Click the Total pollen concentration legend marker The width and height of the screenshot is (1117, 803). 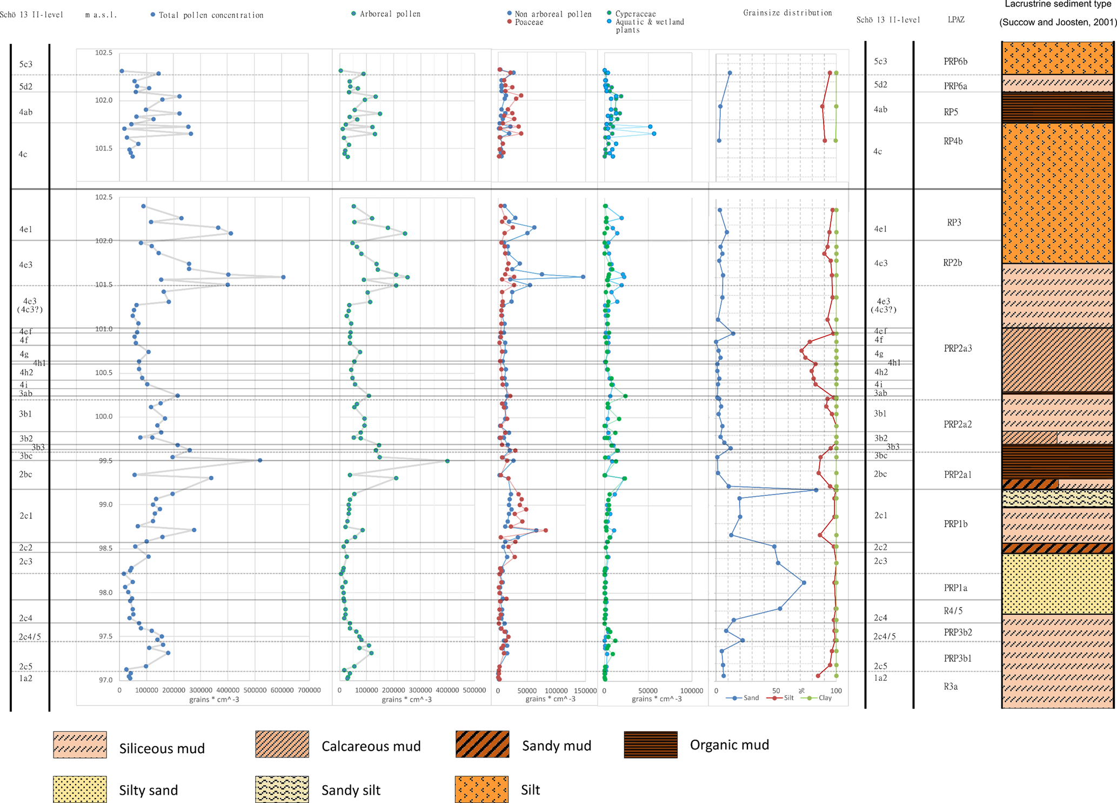click(x=153, y=15)
